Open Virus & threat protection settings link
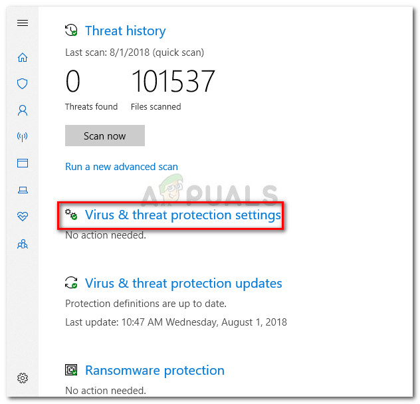Viewport: 420px width, 404px height. 183,215
